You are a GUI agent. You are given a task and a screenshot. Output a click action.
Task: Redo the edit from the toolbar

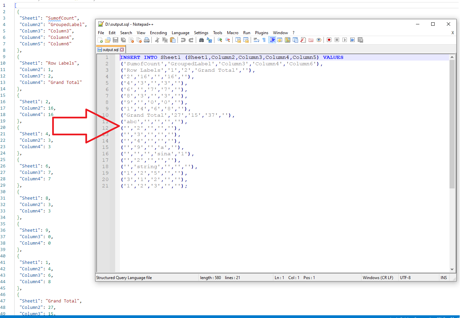click(x=191, y=40)
